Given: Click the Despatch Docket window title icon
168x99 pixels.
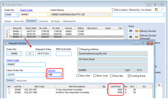Looking at the screenshot, I should [x=7, y=43].
